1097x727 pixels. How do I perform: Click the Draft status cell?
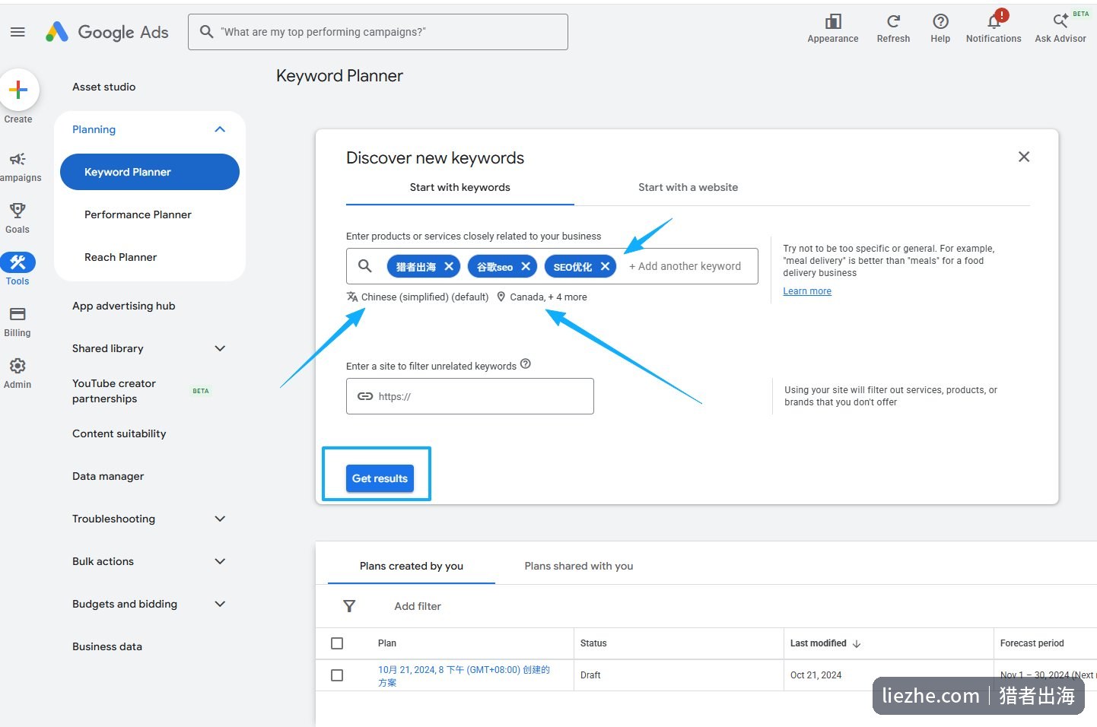click(x=590, y=675)
